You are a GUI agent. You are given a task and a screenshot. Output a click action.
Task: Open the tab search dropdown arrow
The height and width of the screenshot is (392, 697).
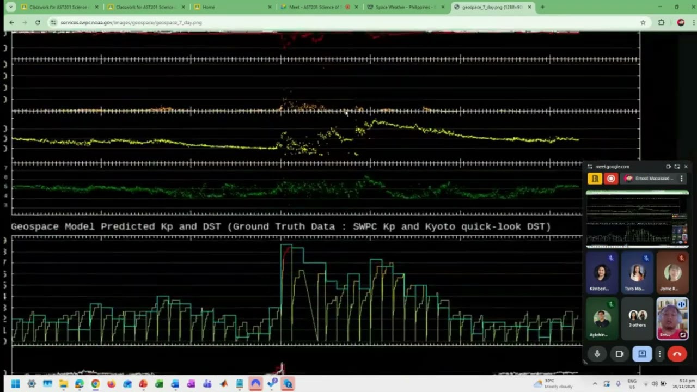(x=10, y=7)
